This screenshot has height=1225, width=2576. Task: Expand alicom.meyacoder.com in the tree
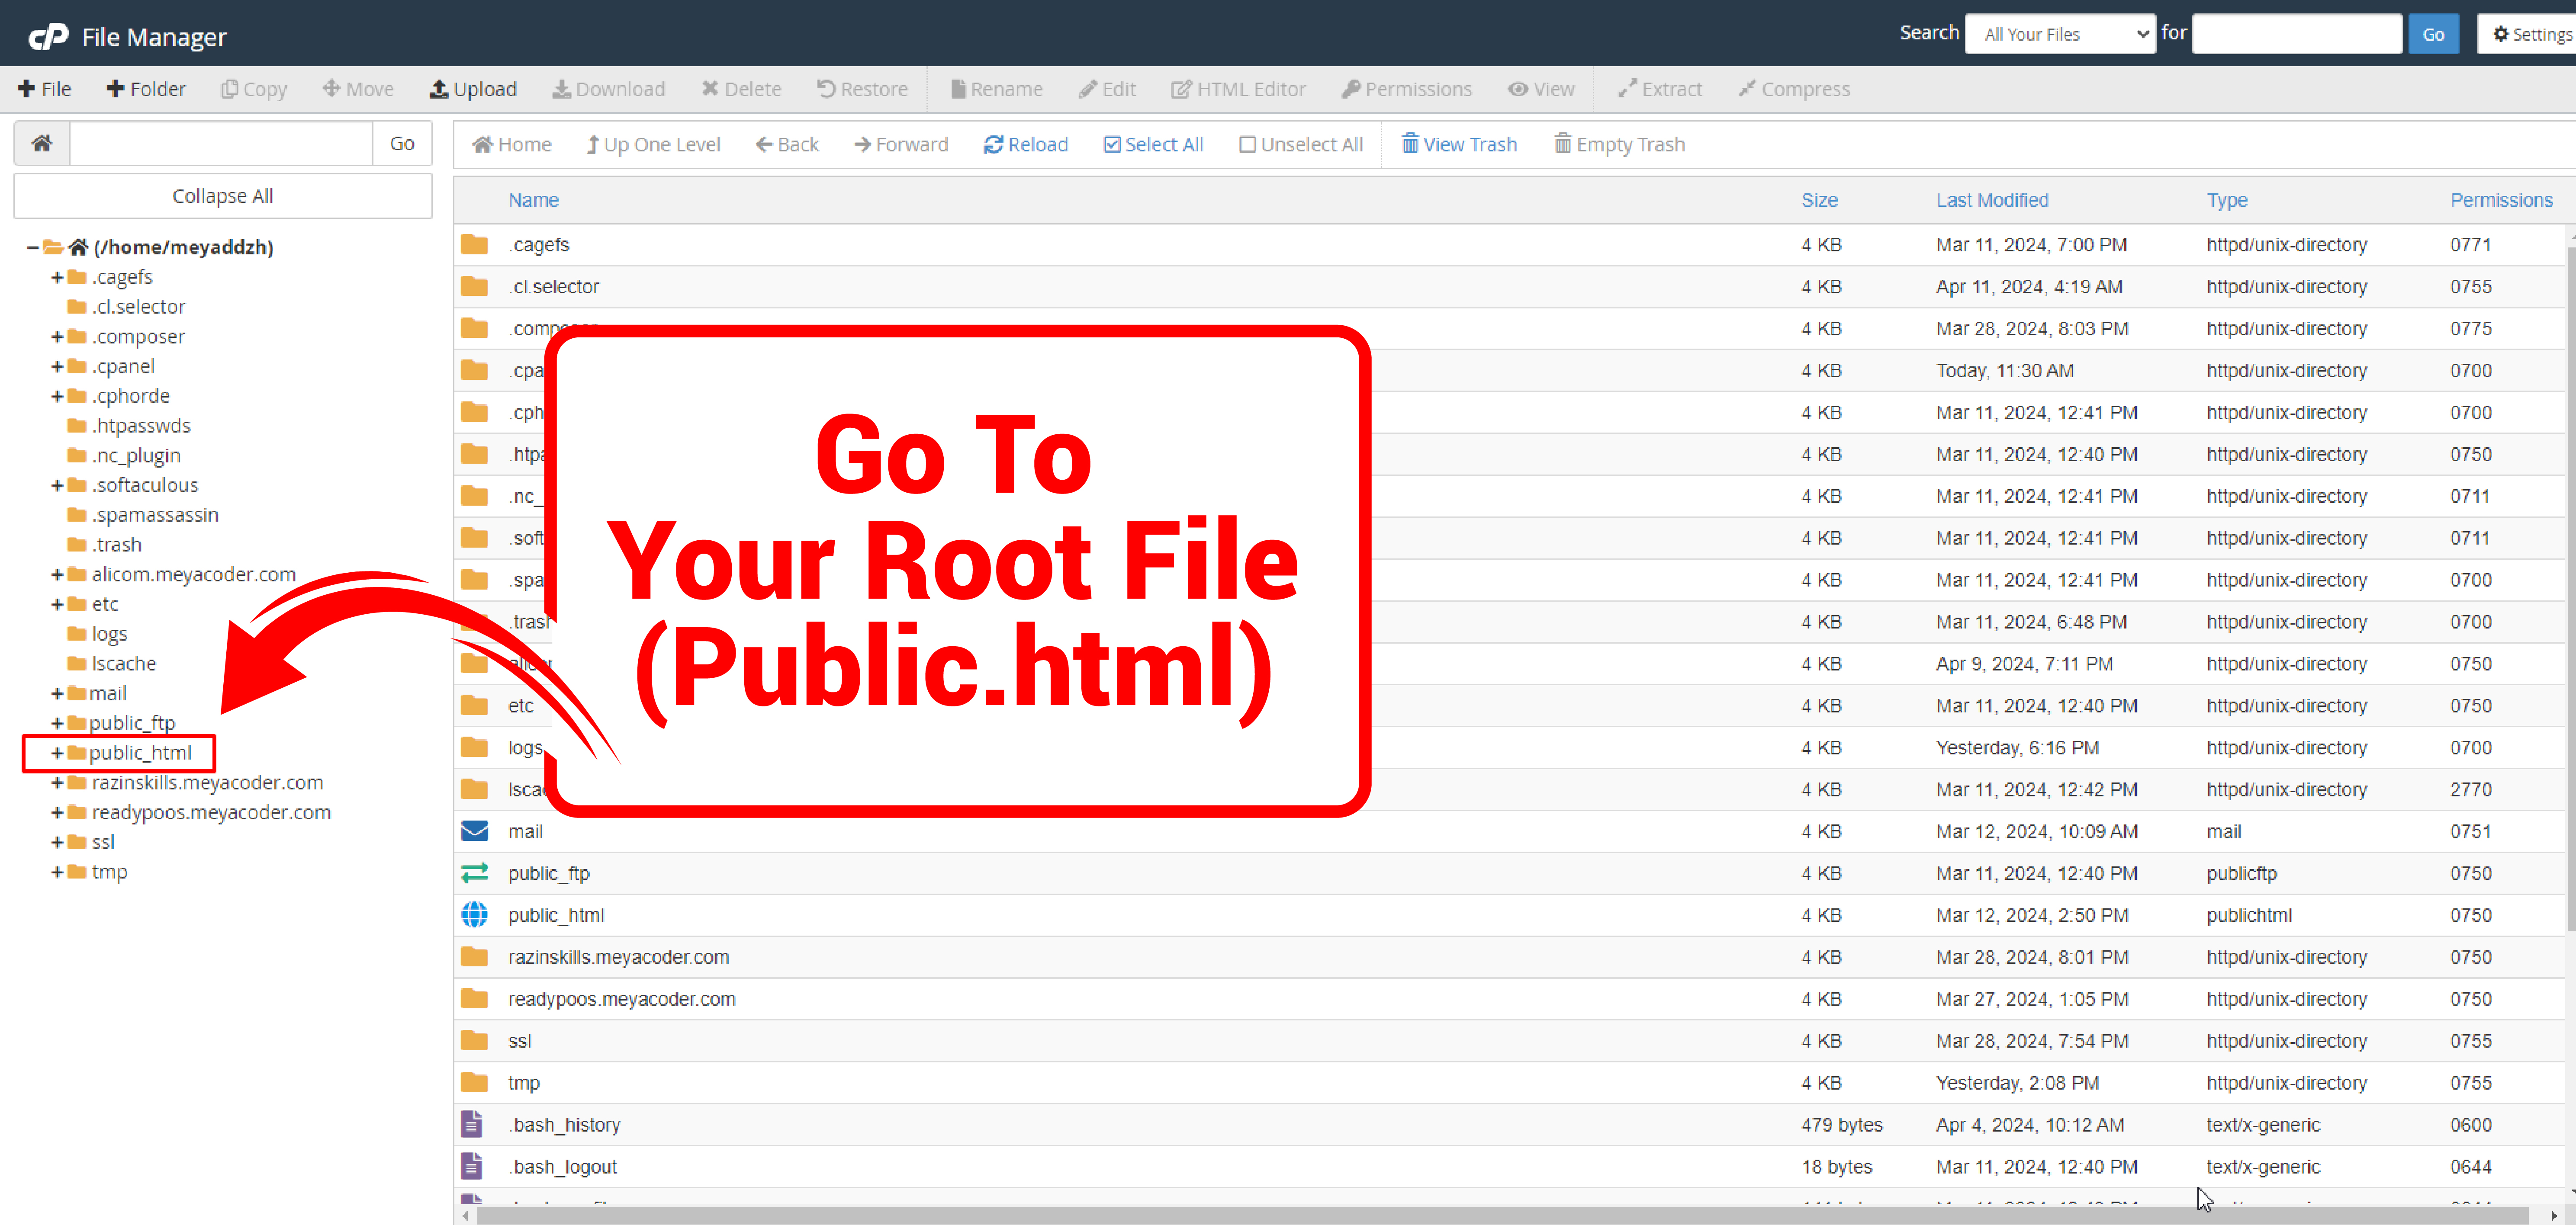(x=57, y=575)
